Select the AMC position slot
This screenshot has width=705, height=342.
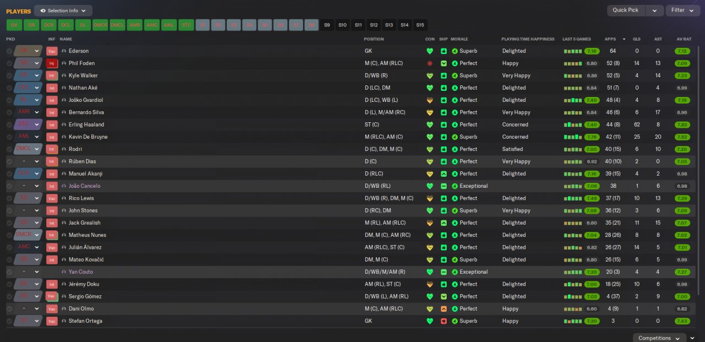(x=152, y=25)
